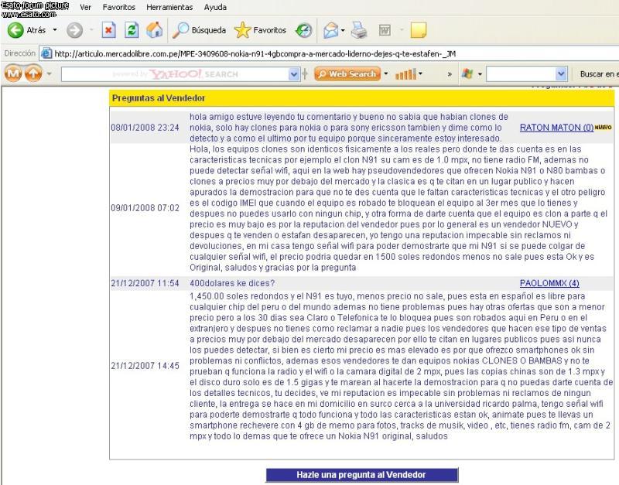Image resolution: width=619 pixels, height=485 pixels.
Task: Click into the Yahoo! Search text field
Action: pos(175,74)
